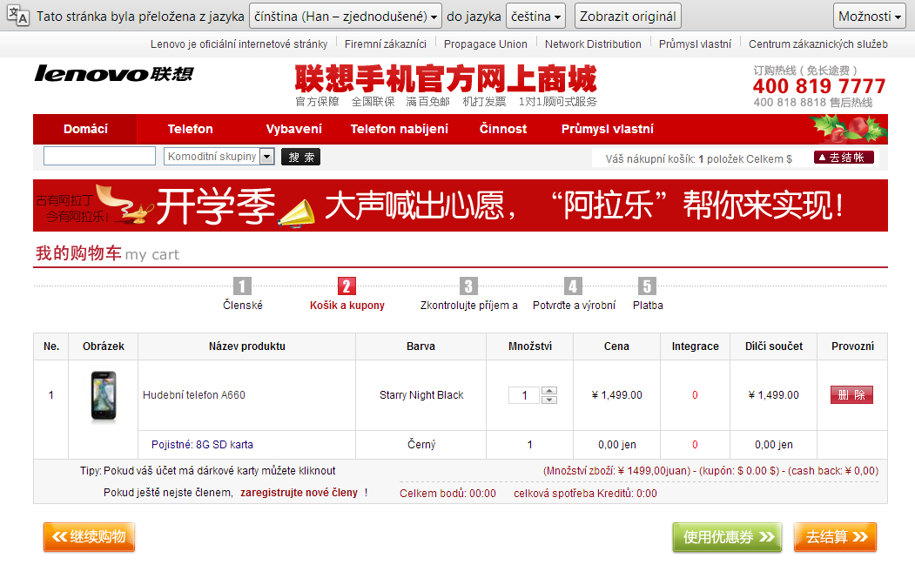The height and width of the screenshot is (565, 915).
Task: Click the green 使用优惠券 coupon button
Action: point(727,537)
